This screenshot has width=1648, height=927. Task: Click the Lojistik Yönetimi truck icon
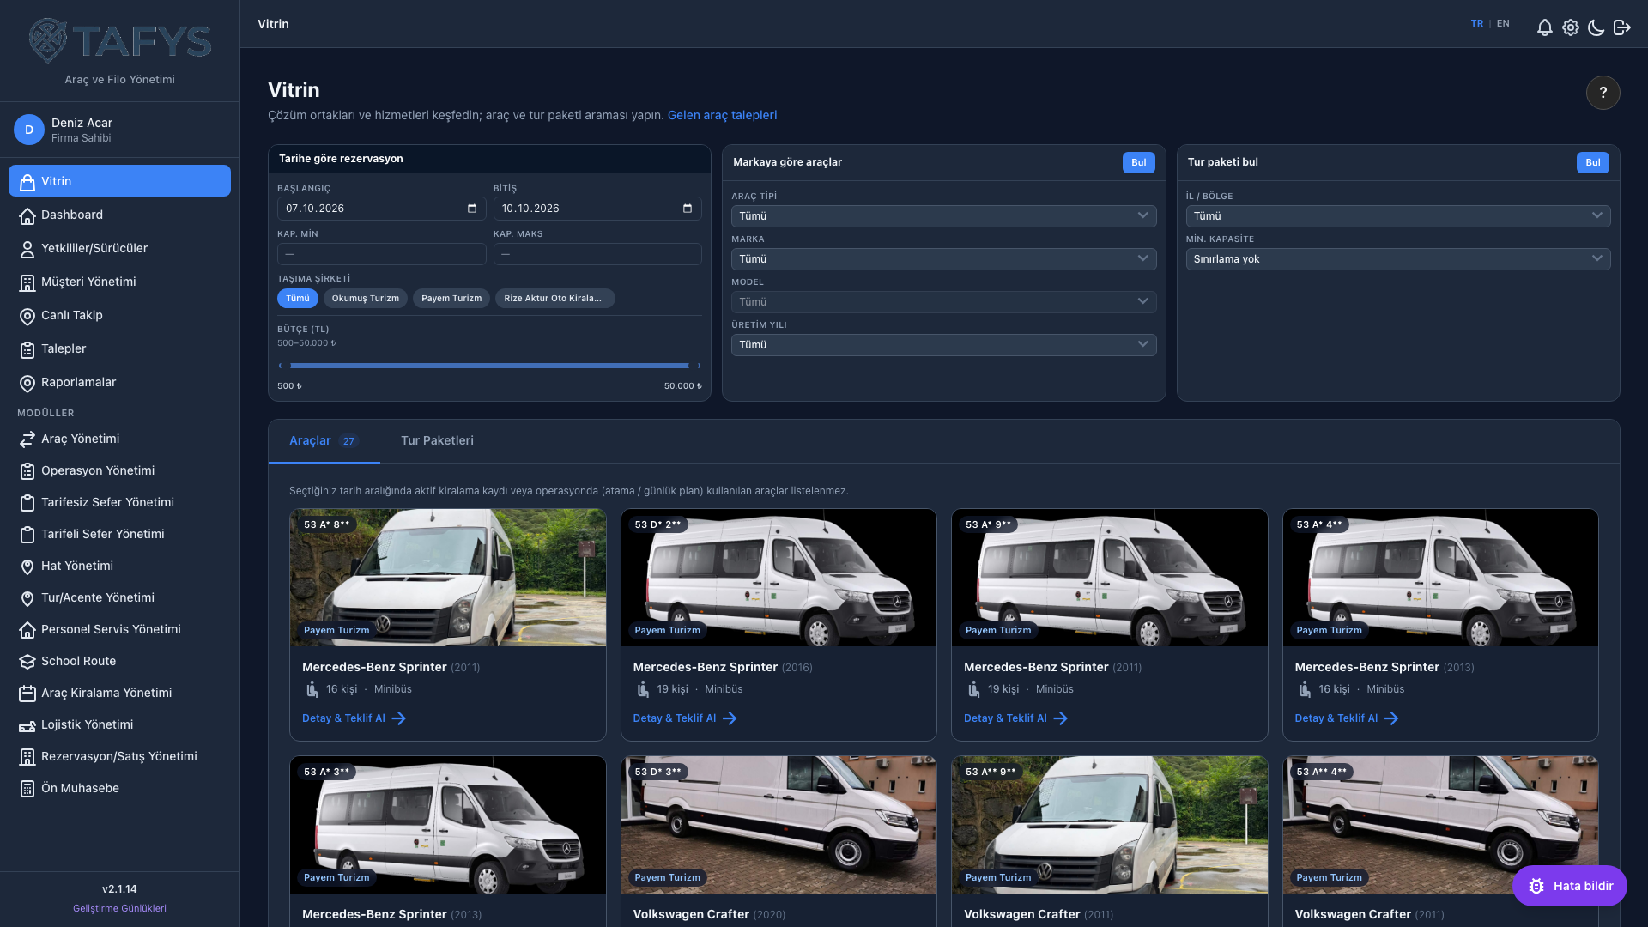[x=27, y=725]
